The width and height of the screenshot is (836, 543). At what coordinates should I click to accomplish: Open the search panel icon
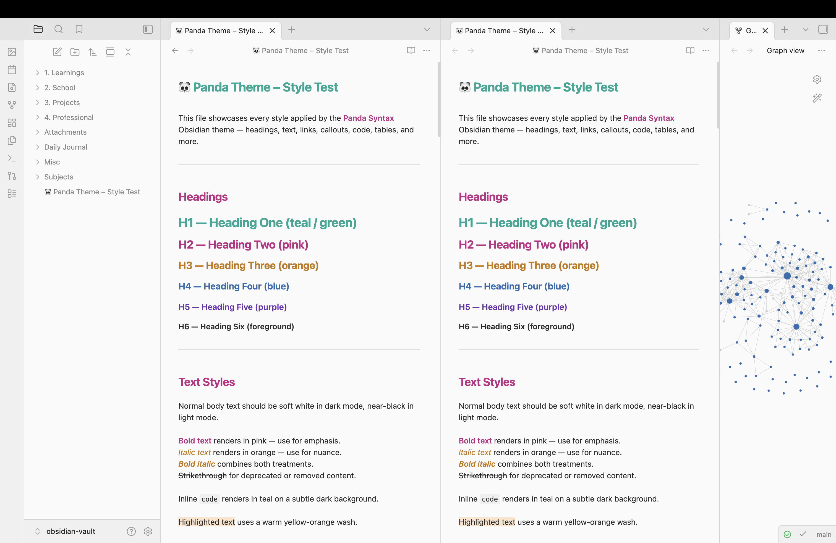coord(59,29)
